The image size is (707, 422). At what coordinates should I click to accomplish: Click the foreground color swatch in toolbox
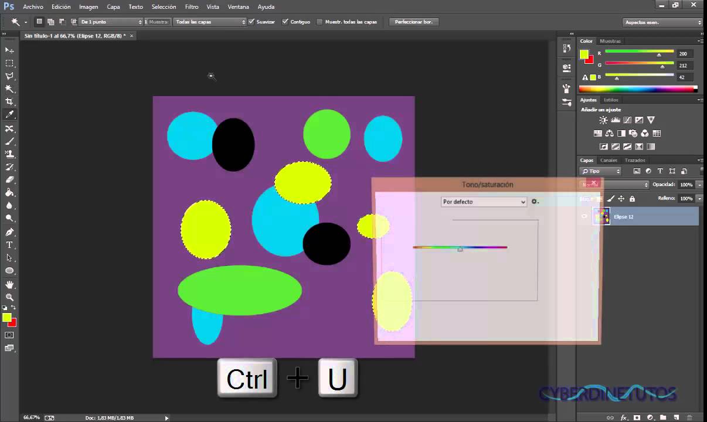(6, 318)
